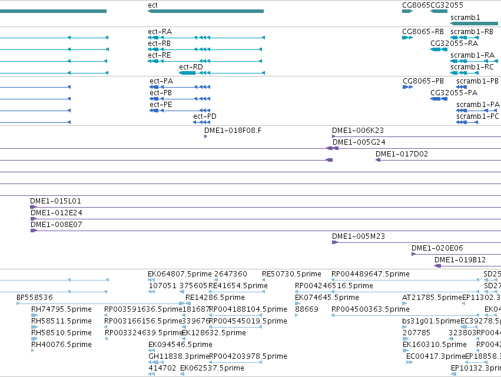This screenshot has width=501, height=377.
Task: Select the scramb1-RC transcript label
Action: pyautogui.click(x=472, y=67)
